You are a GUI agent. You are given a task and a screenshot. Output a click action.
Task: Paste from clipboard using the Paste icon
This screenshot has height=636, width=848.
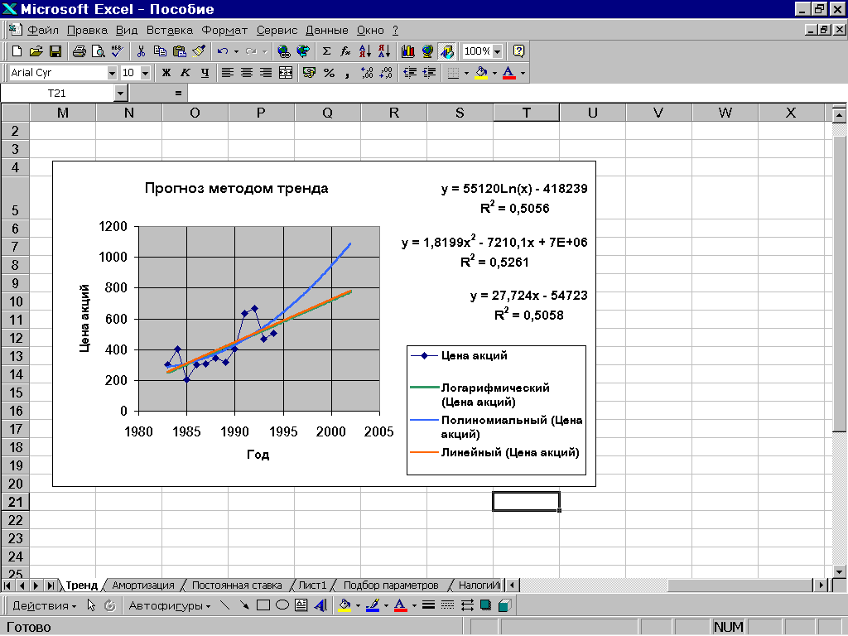179,51
